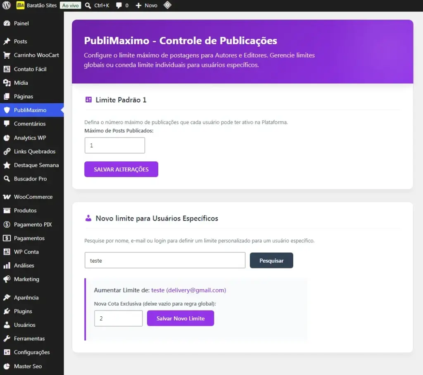Open Links Quebrados chain icon

point(7,151)
